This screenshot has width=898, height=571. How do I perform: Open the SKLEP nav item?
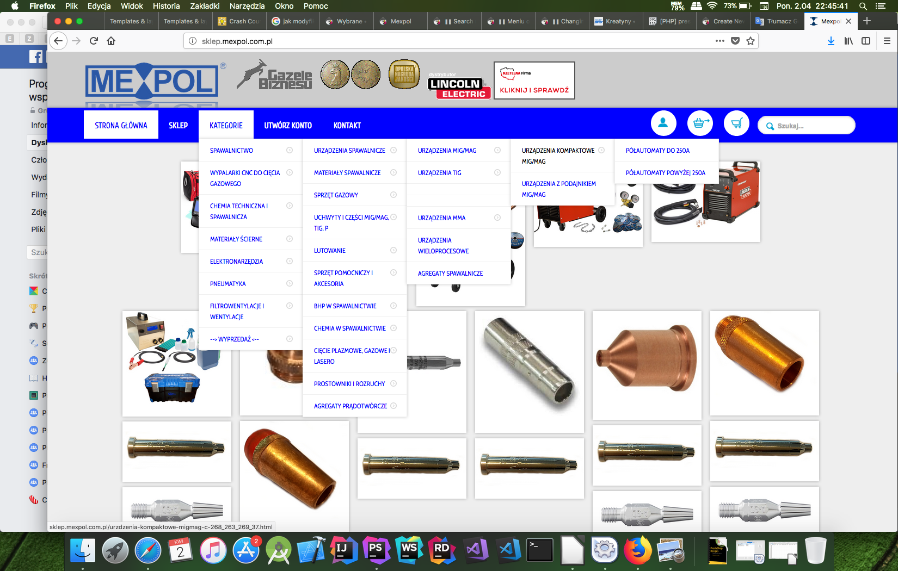pos(178,125)
